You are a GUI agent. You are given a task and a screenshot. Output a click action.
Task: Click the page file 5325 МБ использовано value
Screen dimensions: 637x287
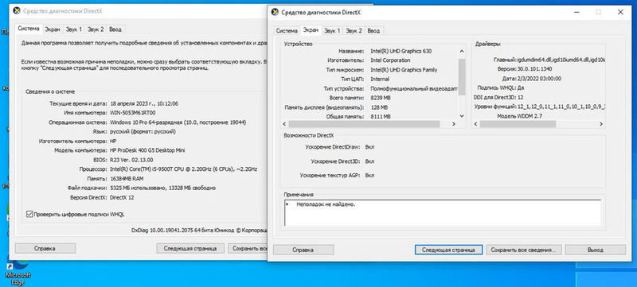(162, 188)
